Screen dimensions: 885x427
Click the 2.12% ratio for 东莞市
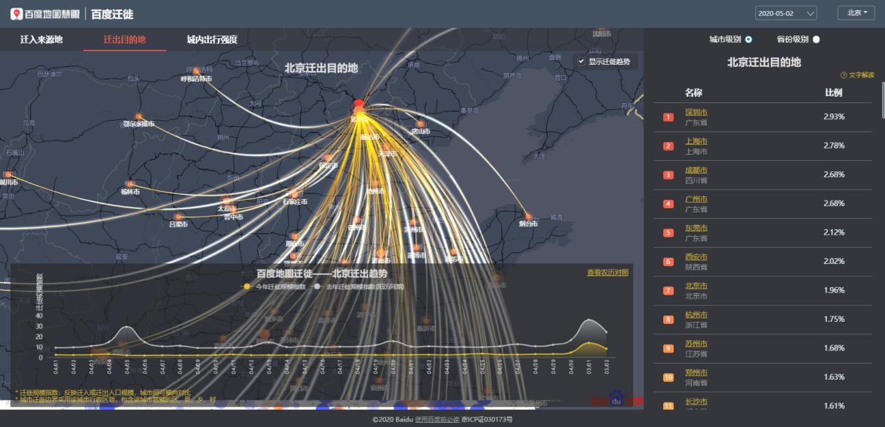pos(833,233)
